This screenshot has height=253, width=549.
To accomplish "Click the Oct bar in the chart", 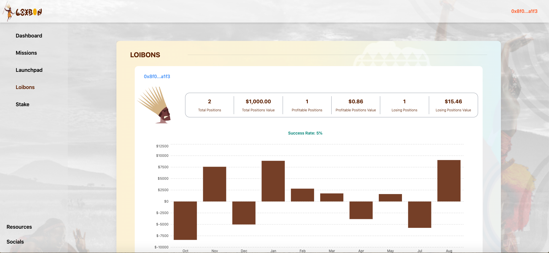I will click(185, 221).
